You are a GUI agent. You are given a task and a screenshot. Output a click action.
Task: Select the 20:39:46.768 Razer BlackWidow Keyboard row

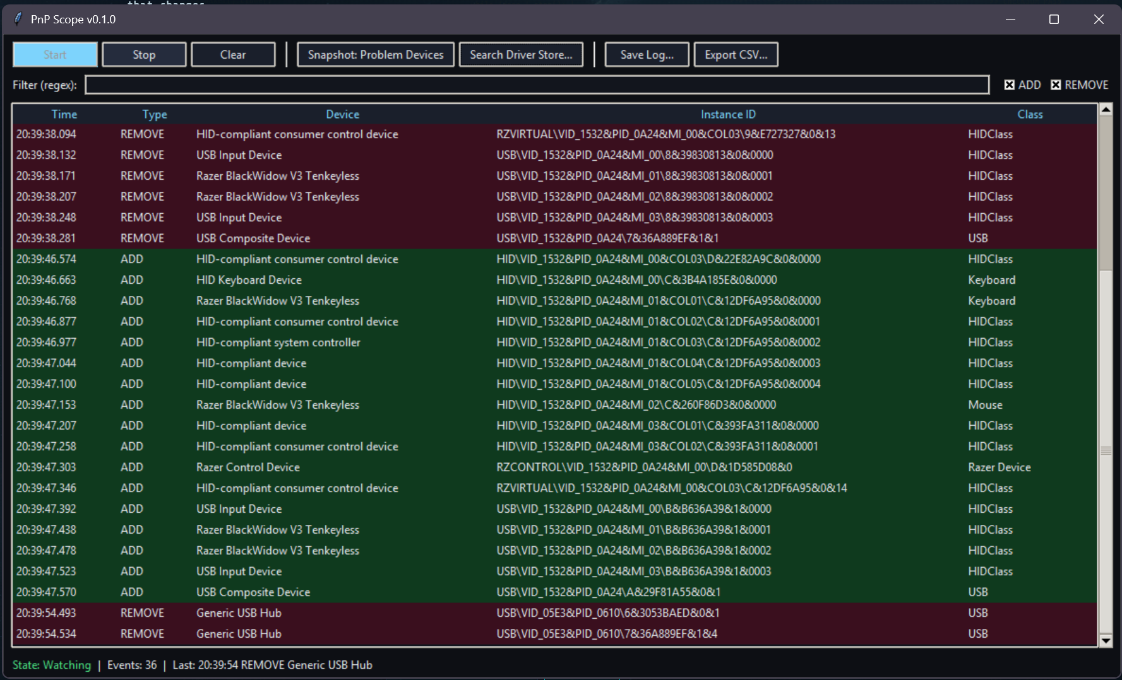pyautogui.click(x=554, y=300)
